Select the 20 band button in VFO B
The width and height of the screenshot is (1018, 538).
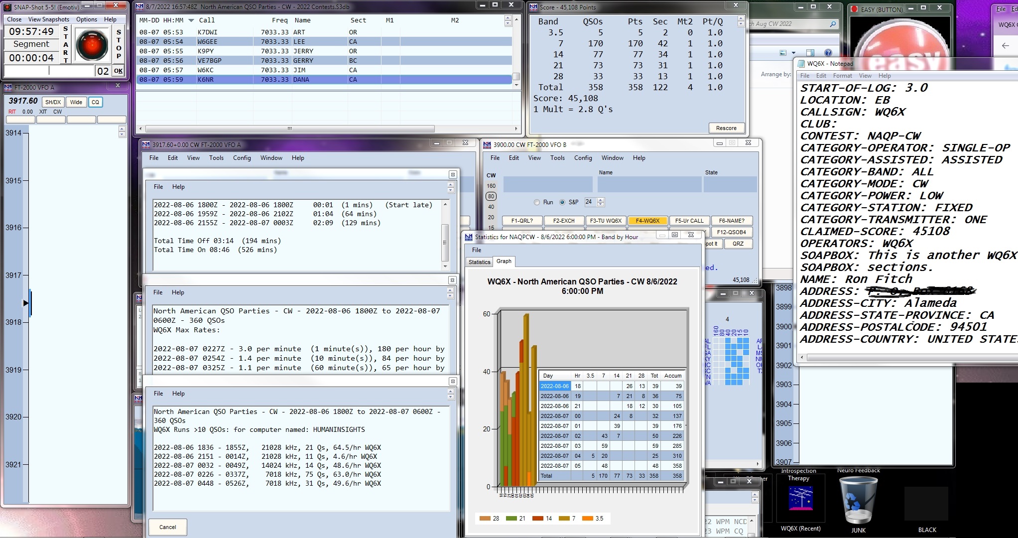pyautogui.click(x=491, y=217)
